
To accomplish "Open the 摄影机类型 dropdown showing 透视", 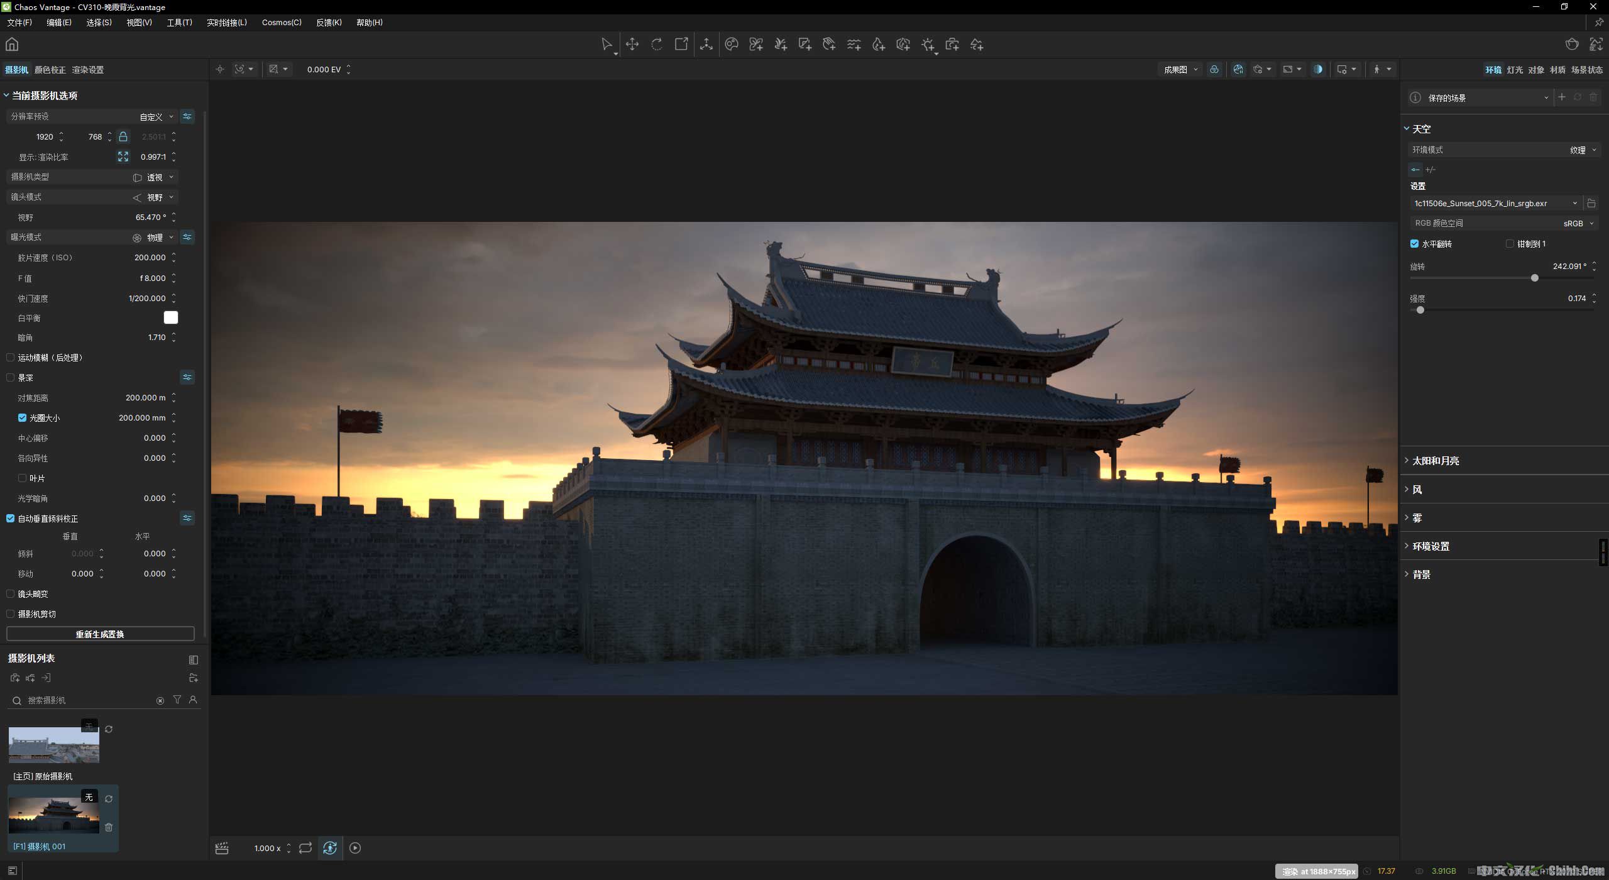I will pos(154,177).
